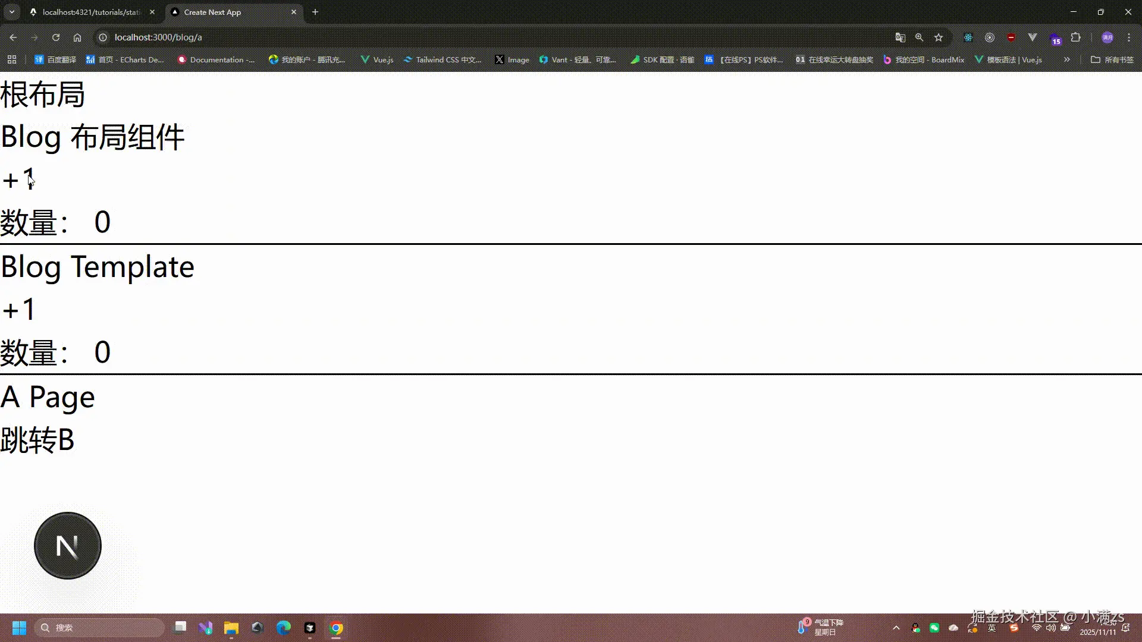Click the translate icon in the address bar
This screenshot has height=642, width=1142.
[900, 37]
